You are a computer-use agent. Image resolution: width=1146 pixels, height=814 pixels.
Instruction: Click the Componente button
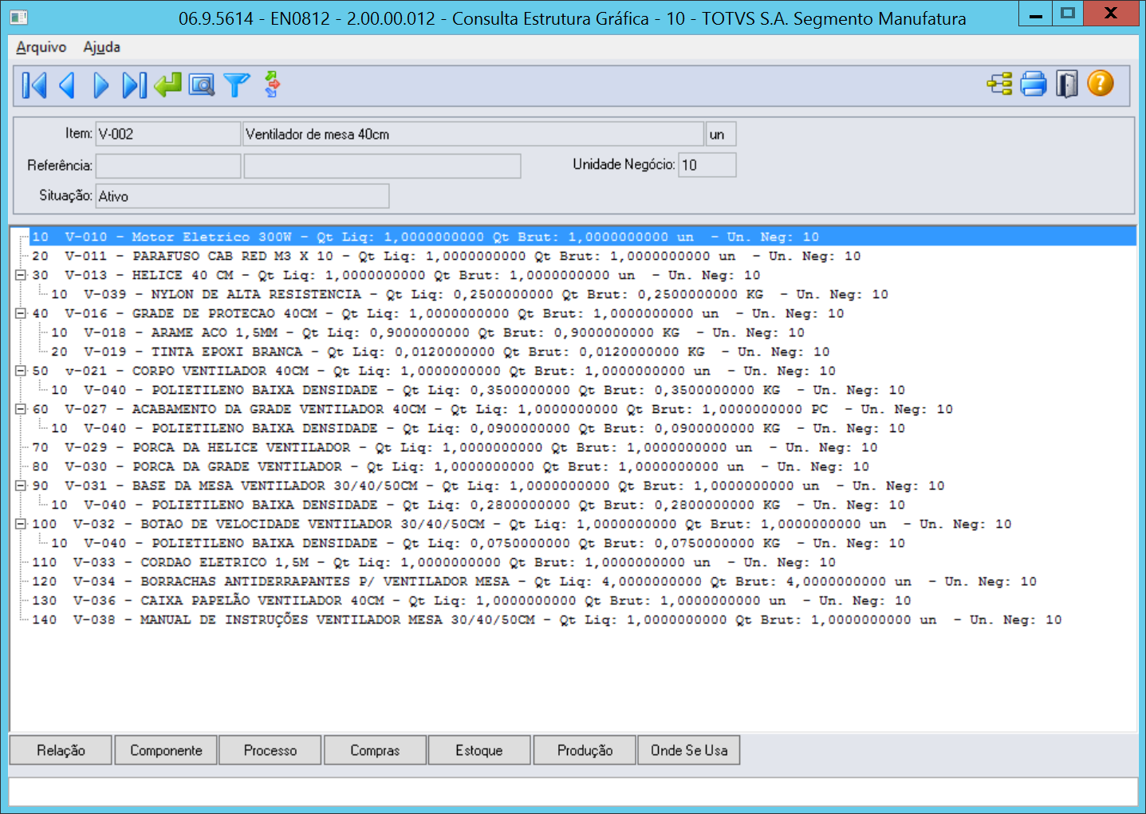coord(166,750)
